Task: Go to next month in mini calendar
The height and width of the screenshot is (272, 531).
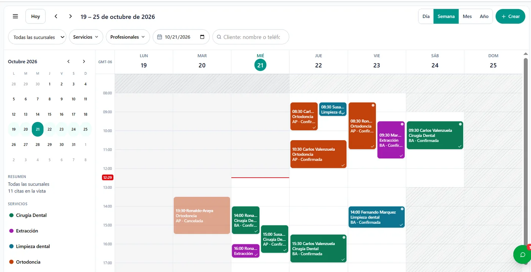Action: pos(84,61)
